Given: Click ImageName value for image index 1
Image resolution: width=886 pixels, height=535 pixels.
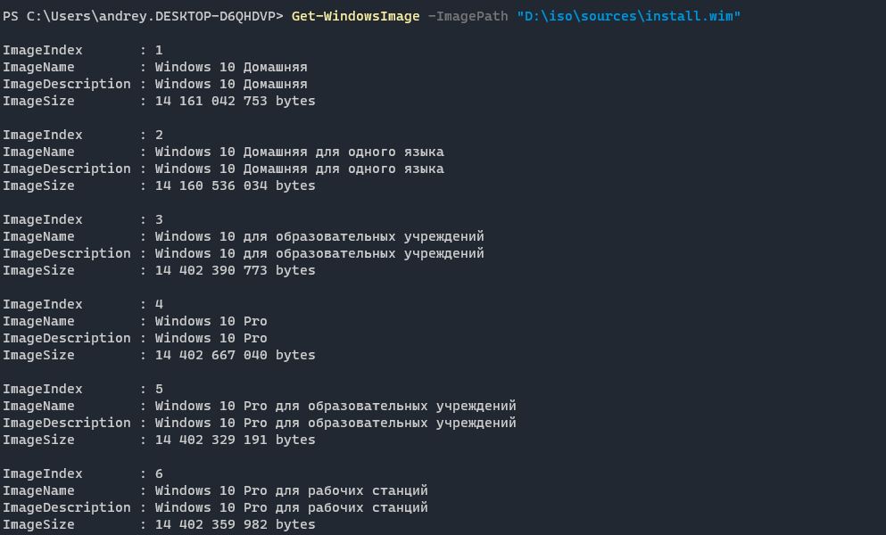Looking at the screenshot, I should click(231, 67).
